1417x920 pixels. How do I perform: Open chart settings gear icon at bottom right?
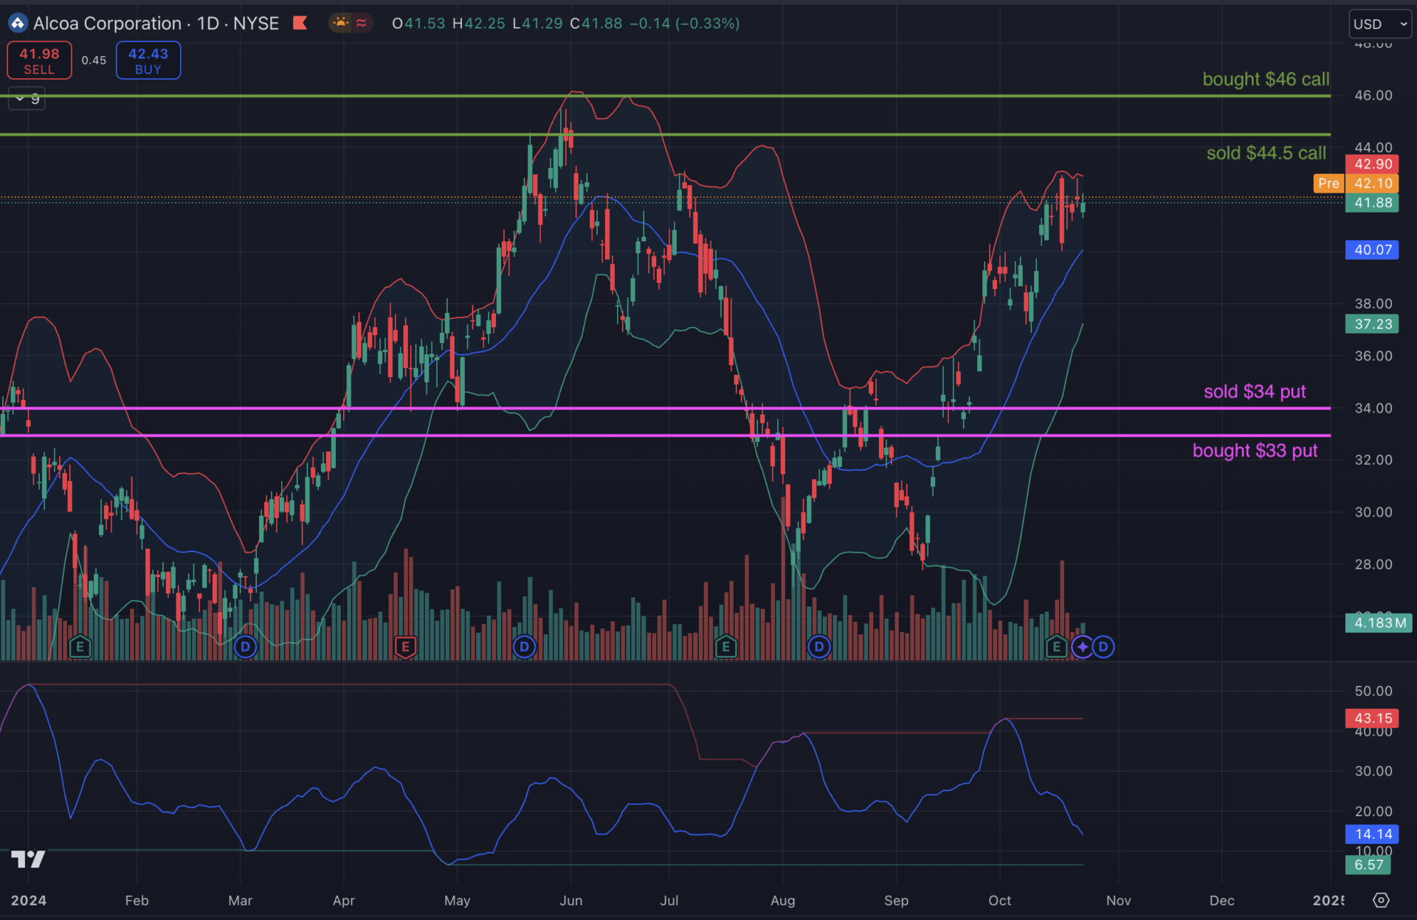click(x=1381, y=900)
